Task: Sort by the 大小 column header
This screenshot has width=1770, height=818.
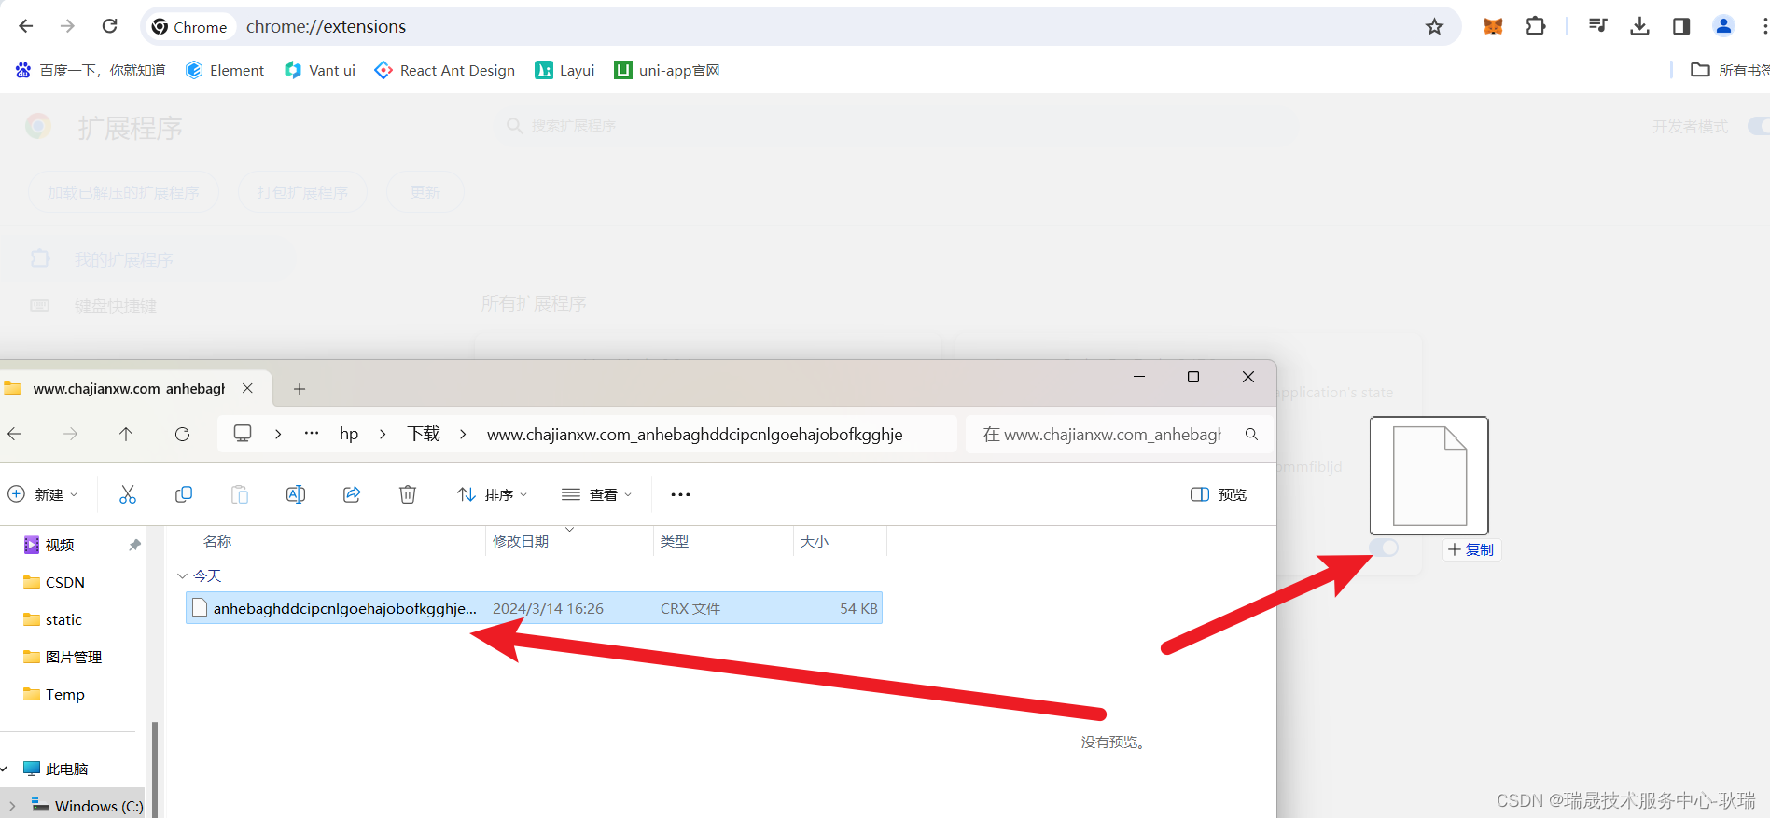Action: pos(814,541)
